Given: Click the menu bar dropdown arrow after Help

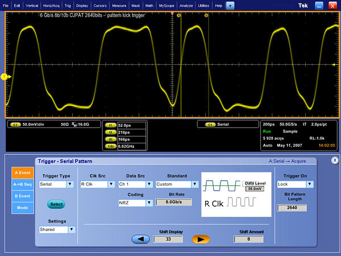Looking at the screenshot, I should 230,5.
